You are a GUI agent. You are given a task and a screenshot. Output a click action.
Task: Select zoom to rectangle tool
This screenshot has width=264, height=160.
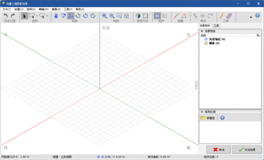[119, 16]
